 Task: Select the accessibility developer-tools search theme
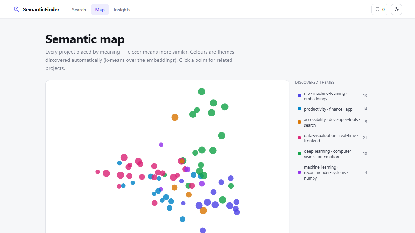[332, 122]
